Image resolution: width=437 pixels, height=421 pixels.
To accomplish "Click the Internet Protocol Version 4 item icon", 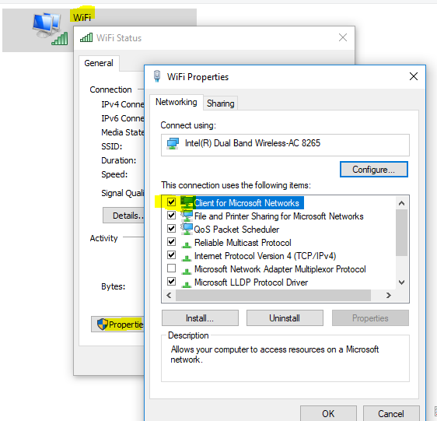I will (186, 258).
